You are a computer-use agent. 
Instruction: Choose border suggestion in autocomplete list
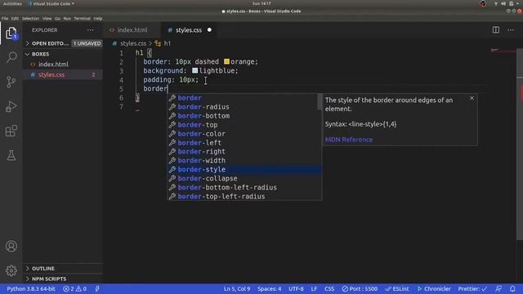(244, 98)
